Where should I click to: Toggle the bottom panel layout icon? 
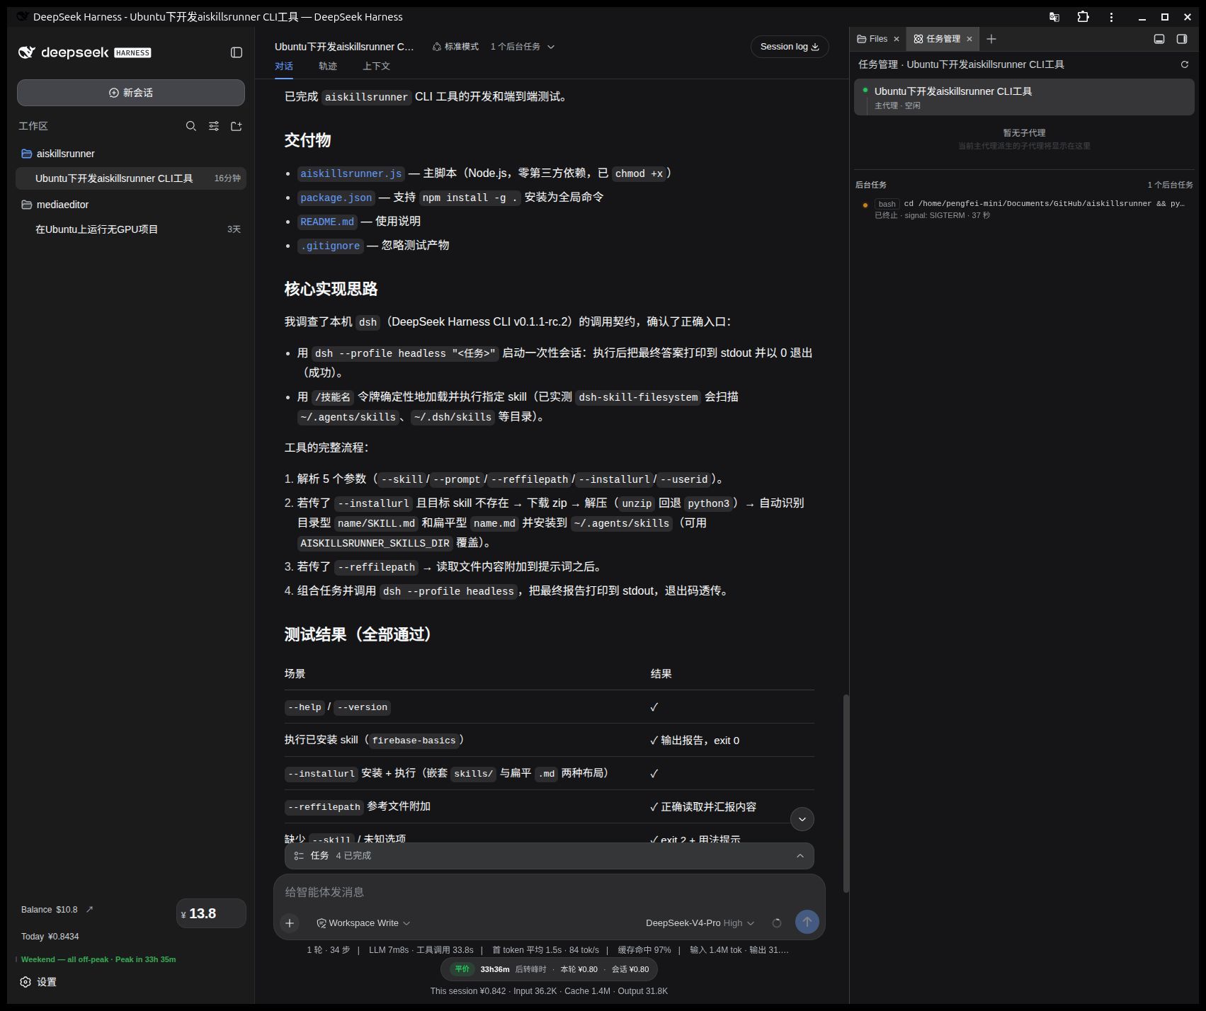tap(1159, 39)
